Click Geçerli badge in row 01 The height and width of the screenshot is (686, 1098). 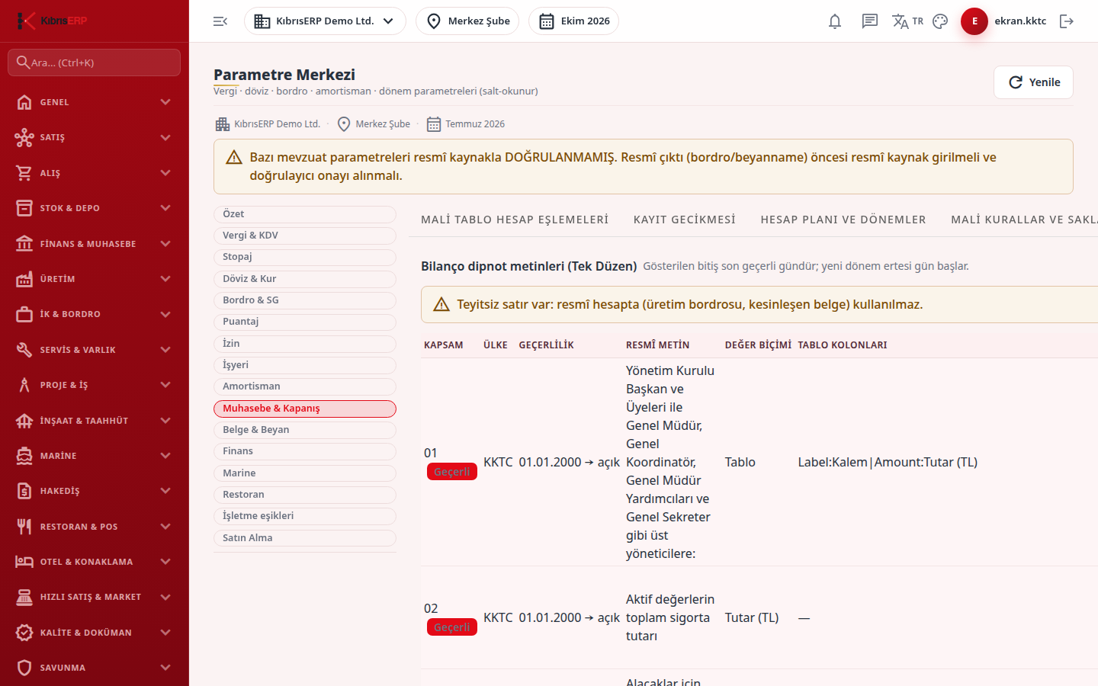pyautogui.click(x=452, y=472)
